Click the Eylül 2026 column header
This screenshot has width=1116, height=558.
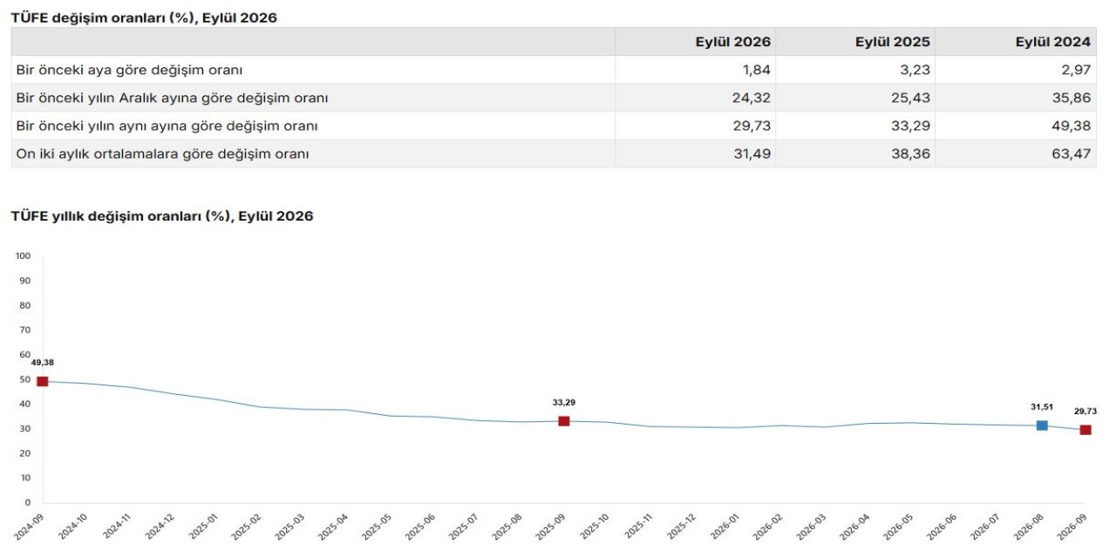696,42
